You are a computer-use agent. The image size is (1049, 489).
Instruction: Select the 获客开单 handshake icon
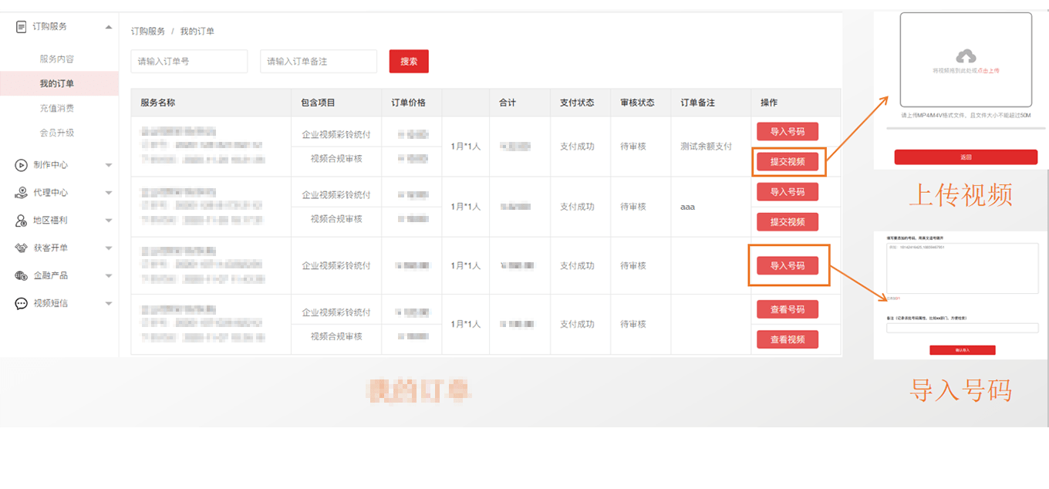22,248
